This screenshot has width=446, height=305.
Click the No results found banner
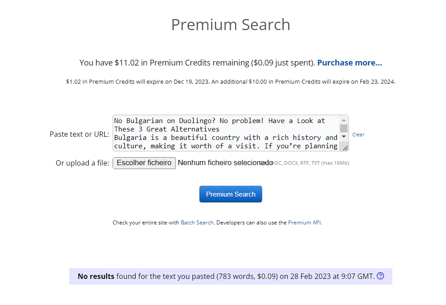[231, 276]
